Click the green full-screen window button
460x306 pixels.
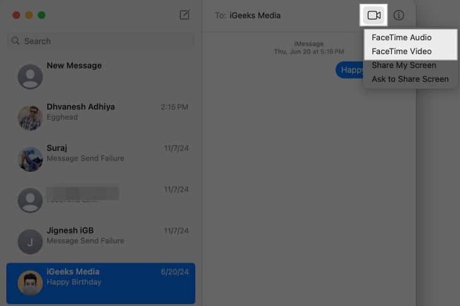tap(42, 15)
